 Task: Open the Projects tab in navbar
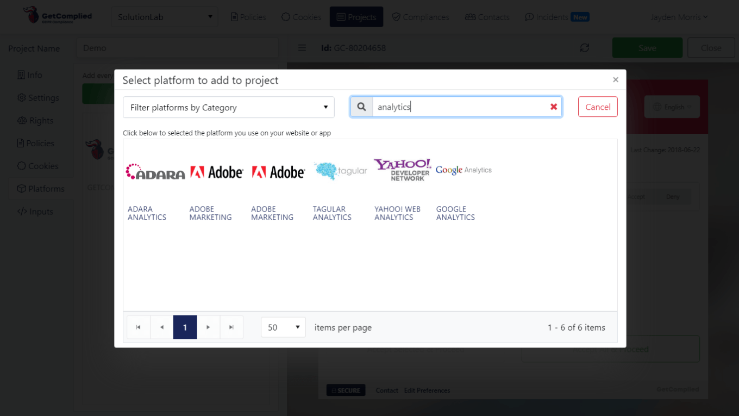[x=356, y=17]
